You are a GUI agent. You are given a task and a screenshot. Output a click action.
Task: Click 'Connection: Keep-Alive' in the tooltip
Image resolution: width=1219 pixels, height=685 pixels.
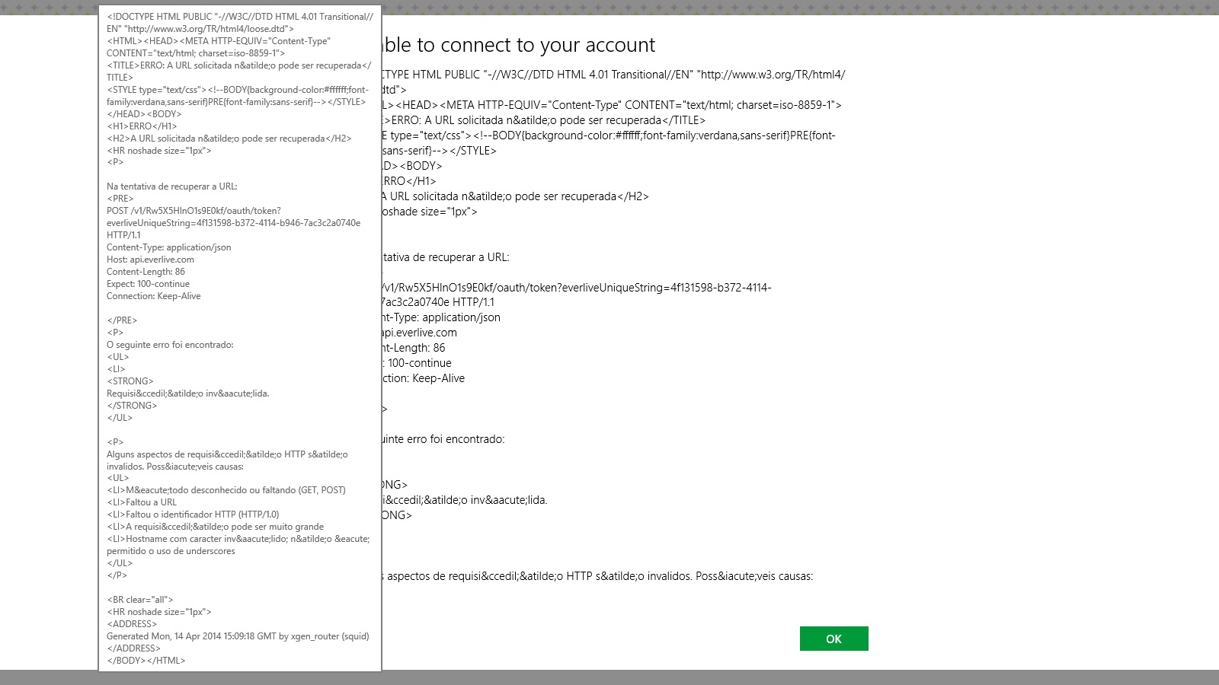[x=154, y=296]
